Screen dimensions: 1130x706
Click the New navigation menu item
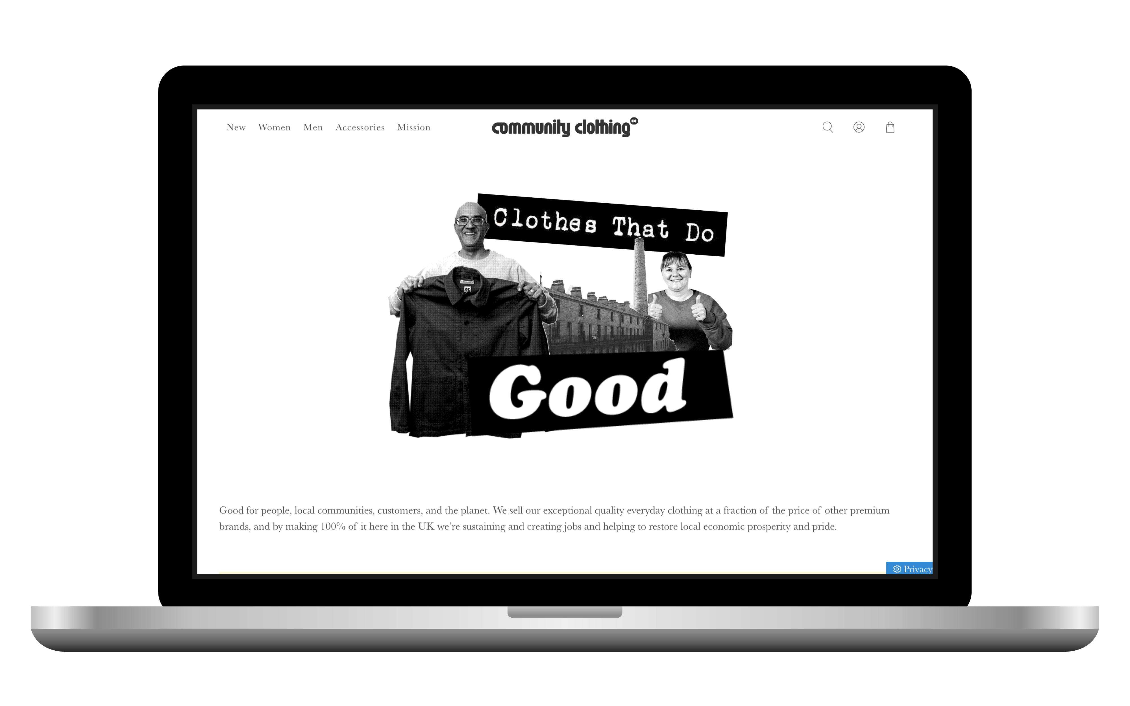click(x=236, y=127)
